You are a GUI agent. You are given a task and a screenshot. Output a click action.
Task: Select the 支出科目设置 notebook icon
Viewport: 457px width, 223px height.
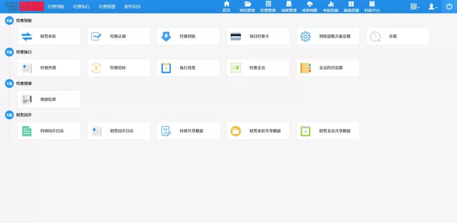[306, 68]
